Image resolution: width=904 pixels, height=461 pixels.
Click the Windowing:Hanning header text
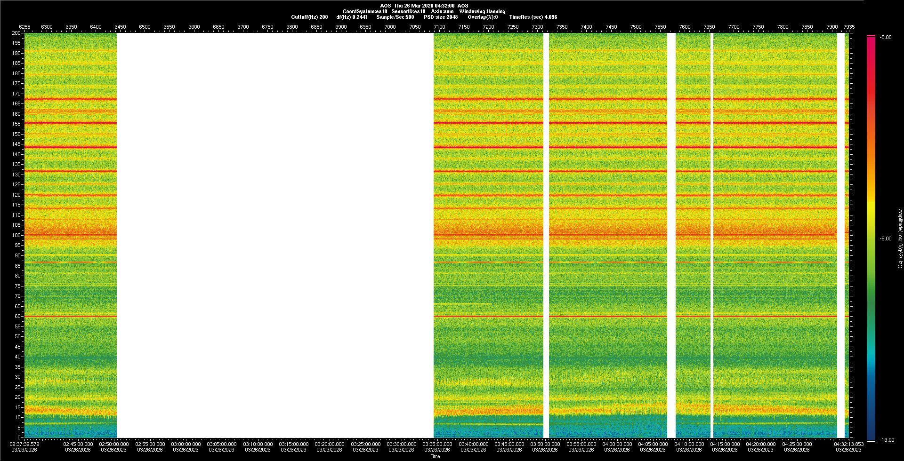coord(482,11)
